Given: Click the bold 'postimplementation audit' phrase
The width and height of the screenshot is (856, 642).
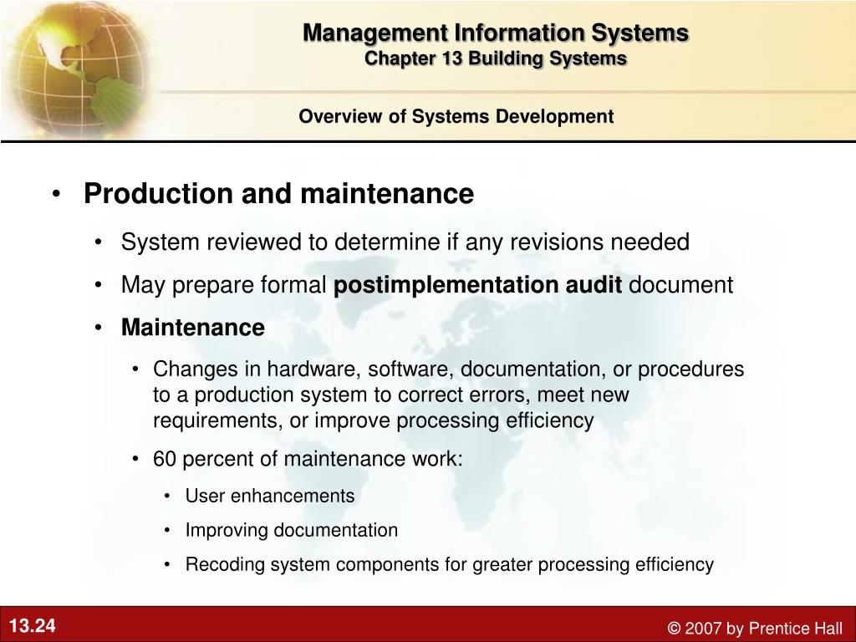Looking at the screenshot, I should pos(477,285).
